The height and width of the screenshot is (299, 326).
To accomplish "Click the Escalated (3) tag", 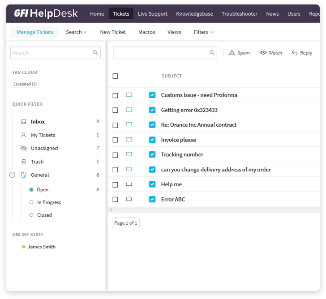I will pyautogui.click(x=25, y=84).
